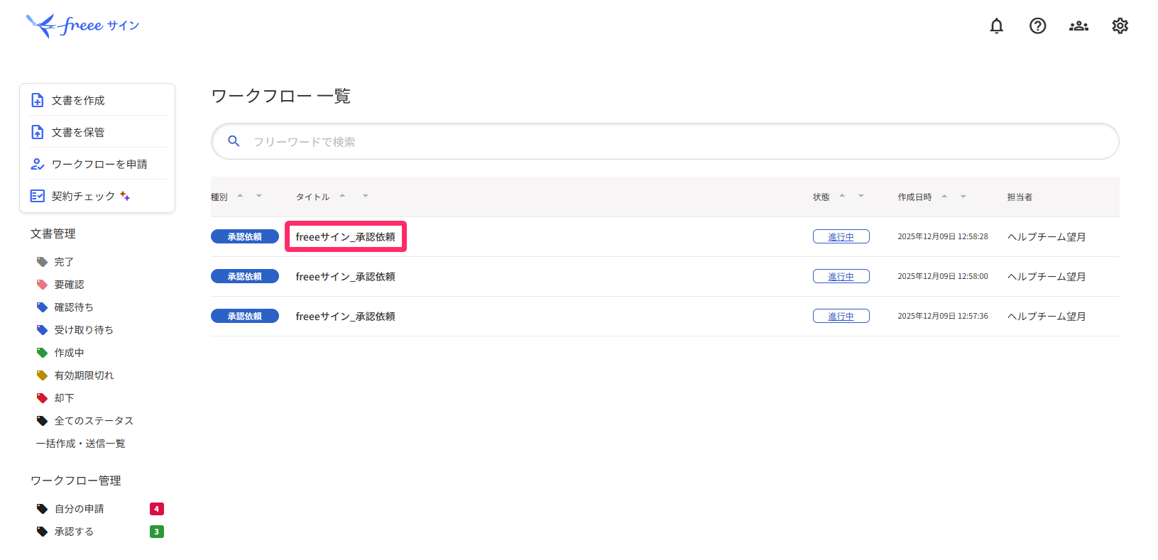Click 承認依頼 badge in the 12:58:28 row

click(245, 237)
